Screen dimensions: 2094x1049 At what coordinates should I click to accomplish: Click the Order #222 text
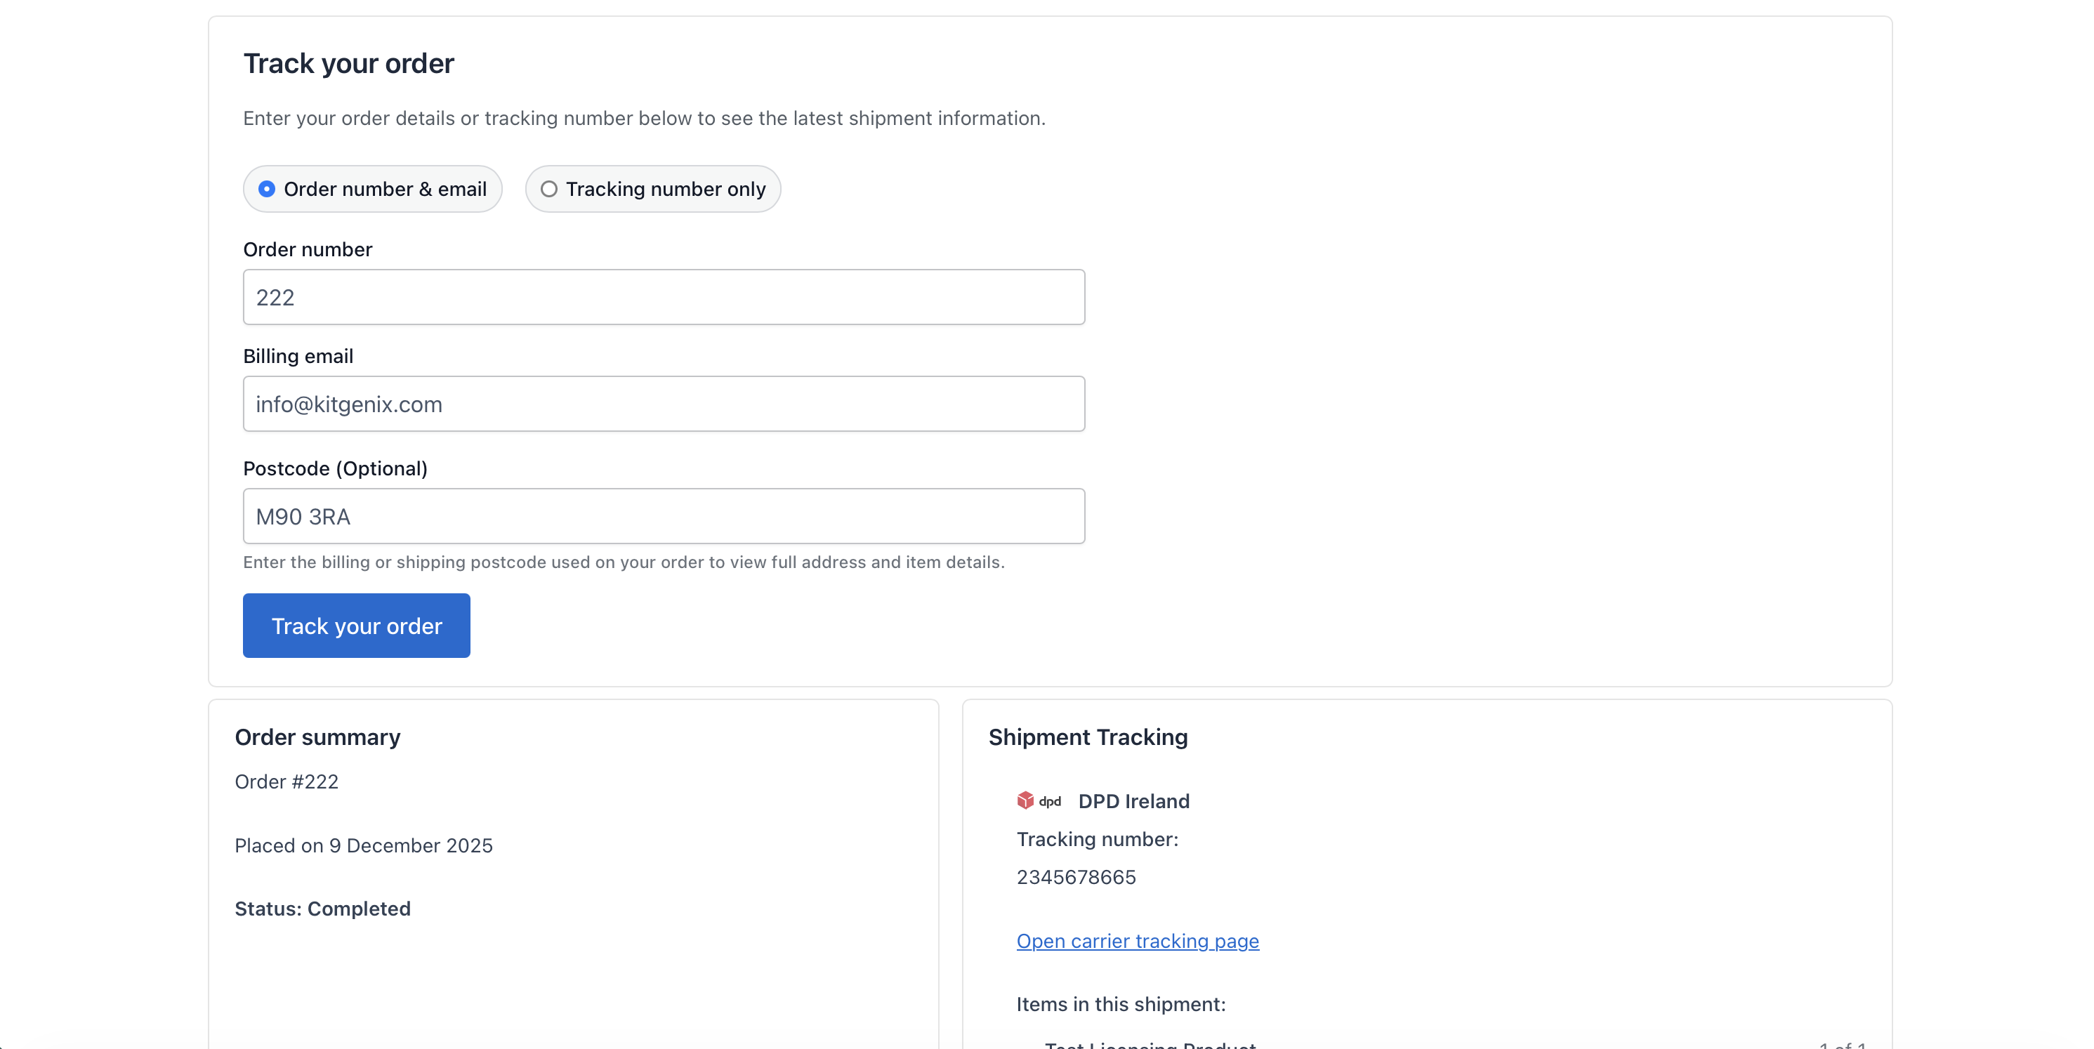pos(286,781)
